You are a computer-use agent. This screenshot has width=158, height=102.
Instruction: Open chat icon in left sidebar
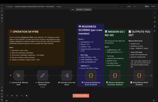(x=2, y=21)
